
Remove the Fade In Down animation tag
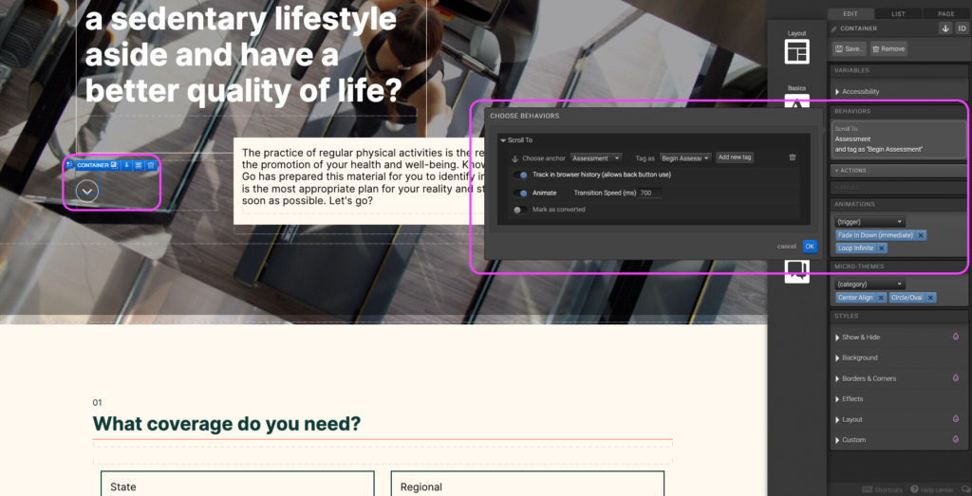pos(921,235)
